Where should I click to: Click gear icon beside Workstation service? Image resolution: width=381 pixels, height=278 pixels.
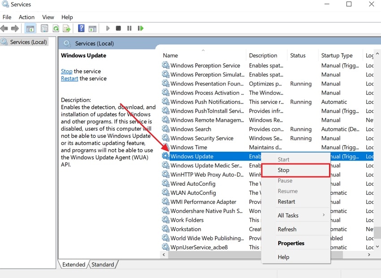166,229
